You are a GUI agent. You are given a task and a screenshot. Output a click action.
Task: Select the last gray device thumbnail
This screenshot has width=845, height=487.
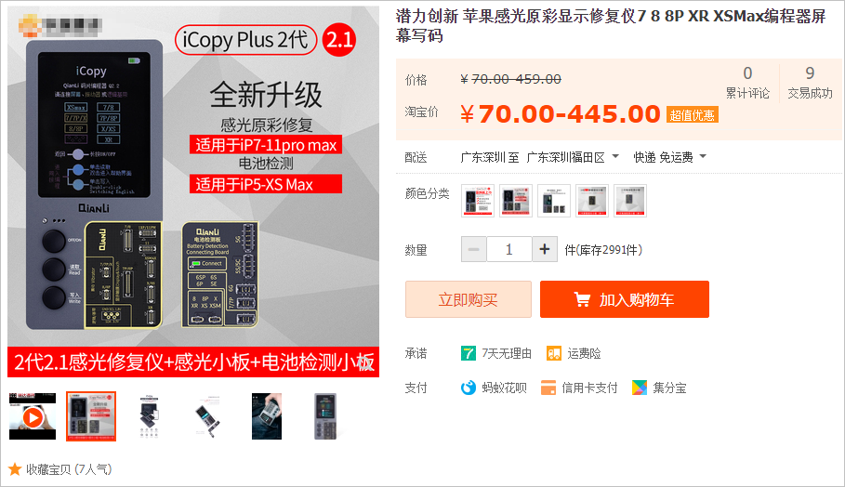point(325,417)
